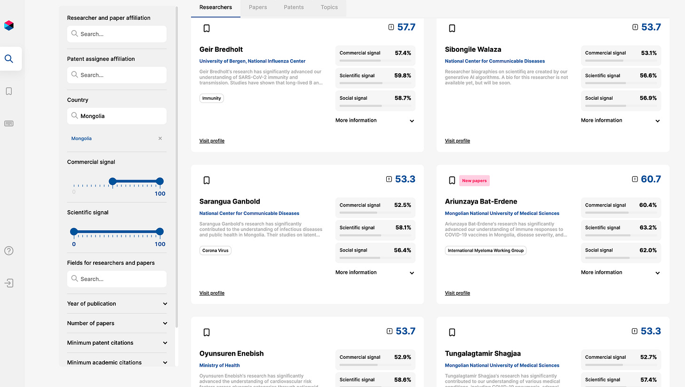This screenshot has width=685, height=387.
Task: Click the Scientifiq logo icon in sidebar
Action: (8, 25)
